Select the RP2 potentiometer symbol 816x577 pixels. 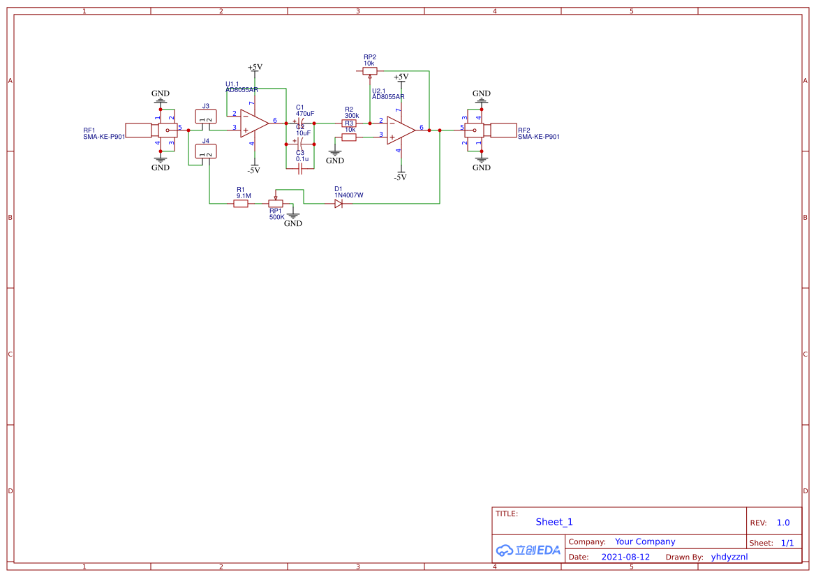tap(369, 72)
